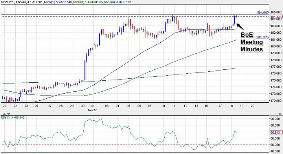Click the BoE annotation arrow

(x=240, y=26)
